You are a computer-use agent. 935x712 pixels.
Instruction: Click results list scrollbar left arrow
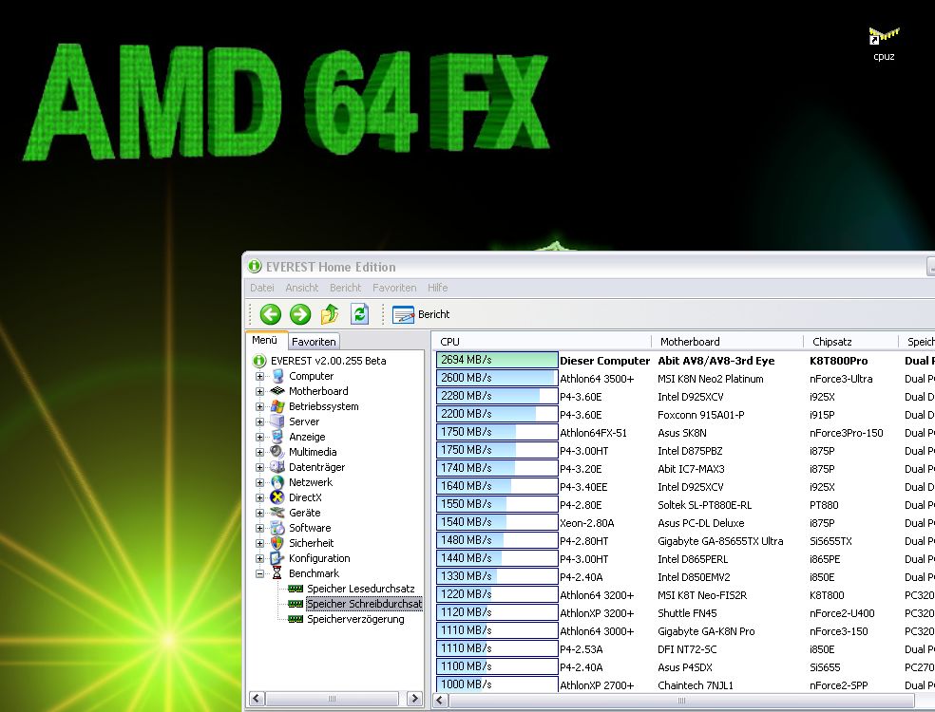(x=441, y=700)
